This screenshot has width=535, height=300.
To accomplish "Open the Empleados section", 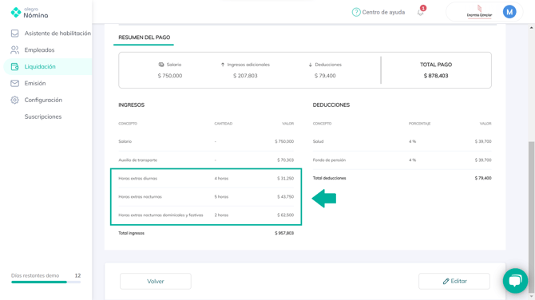I will coord(39,49).
